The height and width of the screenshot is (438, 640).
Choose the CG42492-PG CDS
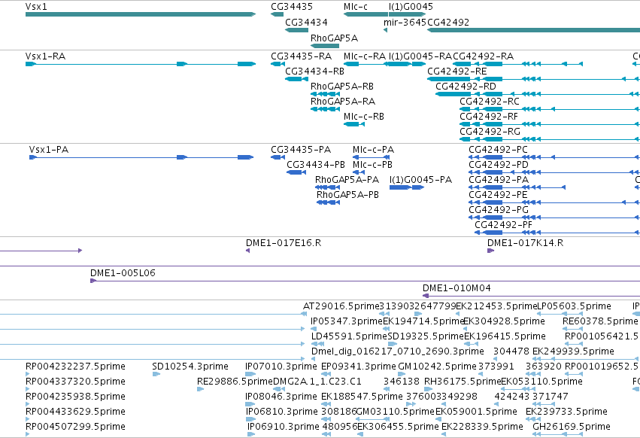pos(554,217)
